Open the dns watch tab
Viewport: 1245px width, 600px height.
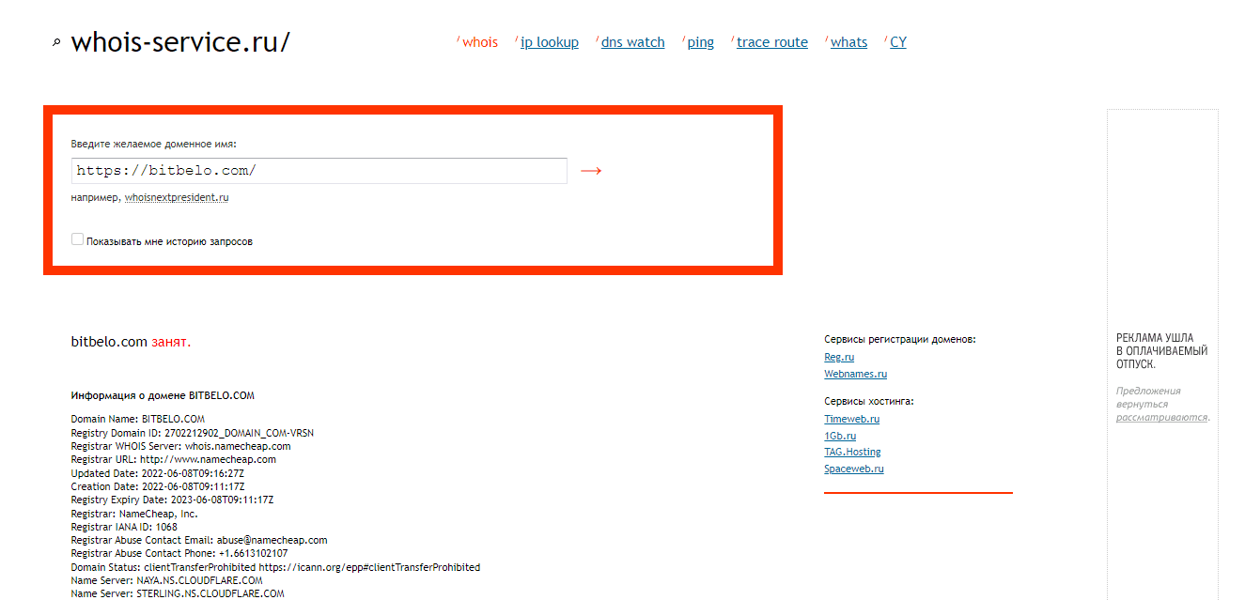tap(632, 42)
